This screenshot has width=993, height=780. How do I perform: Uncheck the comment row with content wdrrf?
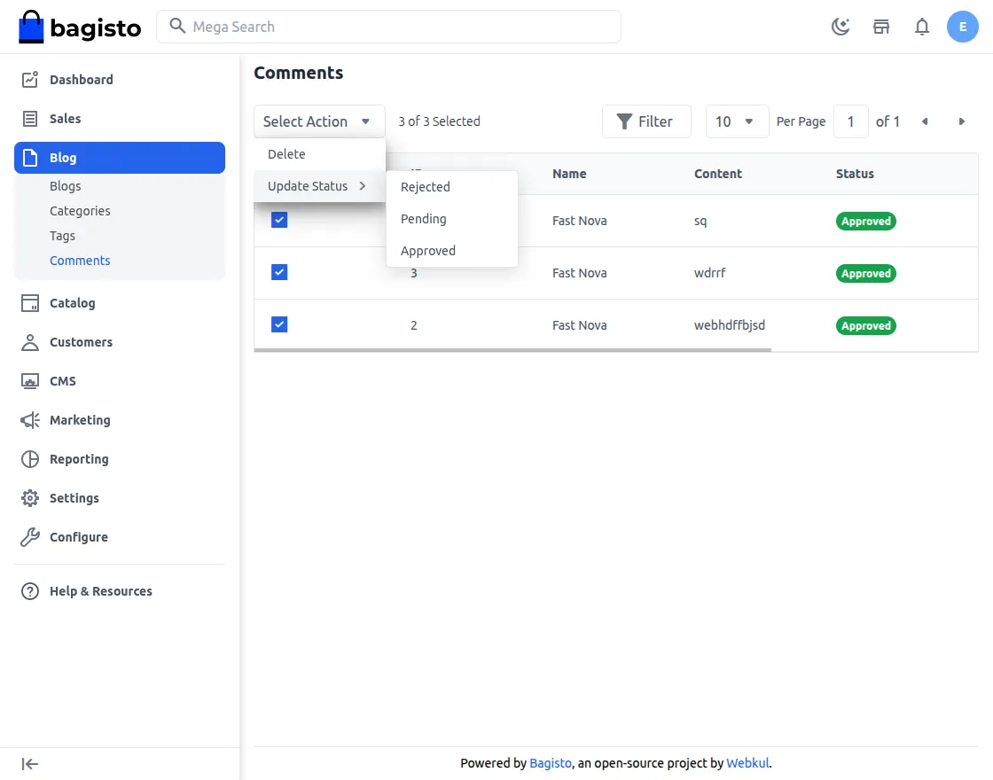[x=279, y=272]
